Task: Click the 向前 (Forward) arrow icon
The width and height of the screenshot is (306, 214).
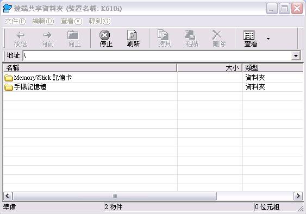Action: [x=47, y=35]
